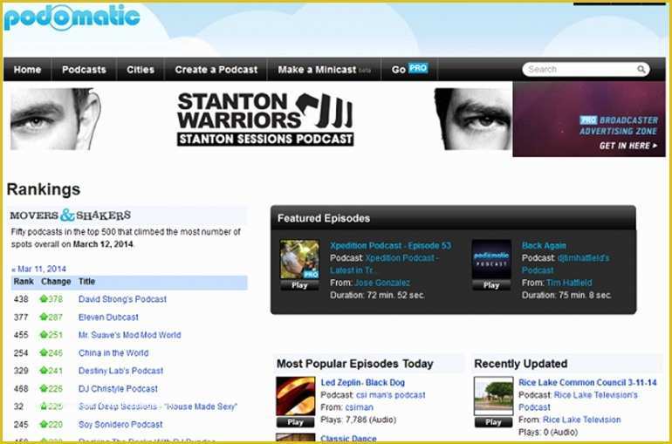
Task: Go to the Cities section
Action: (141, 70)
